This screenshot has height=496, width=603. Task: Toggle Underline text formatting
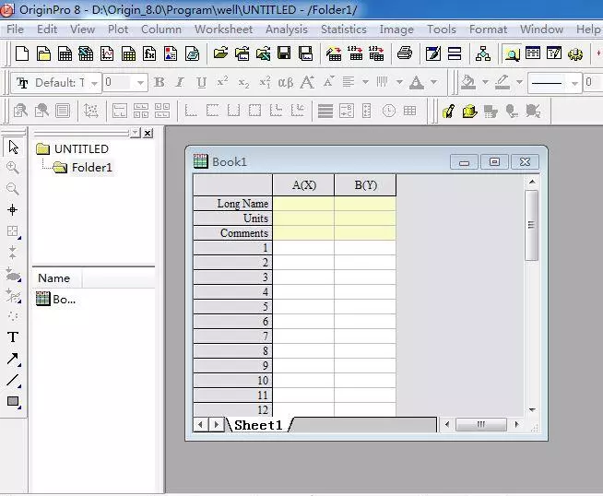[201, 83]
